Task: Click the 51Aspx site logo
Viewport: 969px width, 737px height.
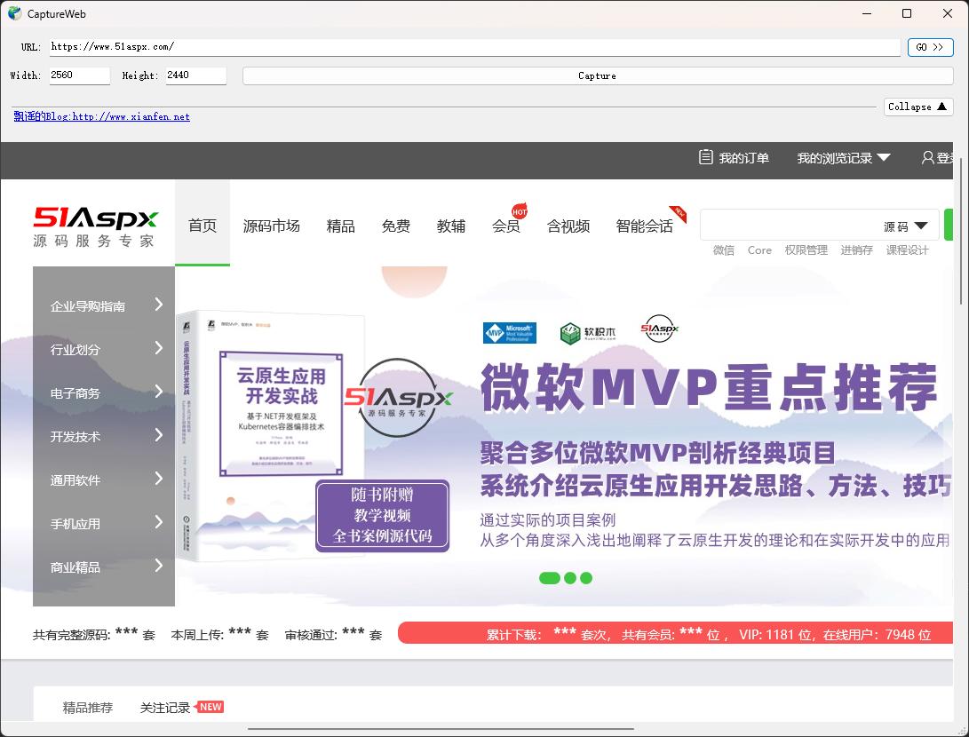Action: tap(96, 226)
